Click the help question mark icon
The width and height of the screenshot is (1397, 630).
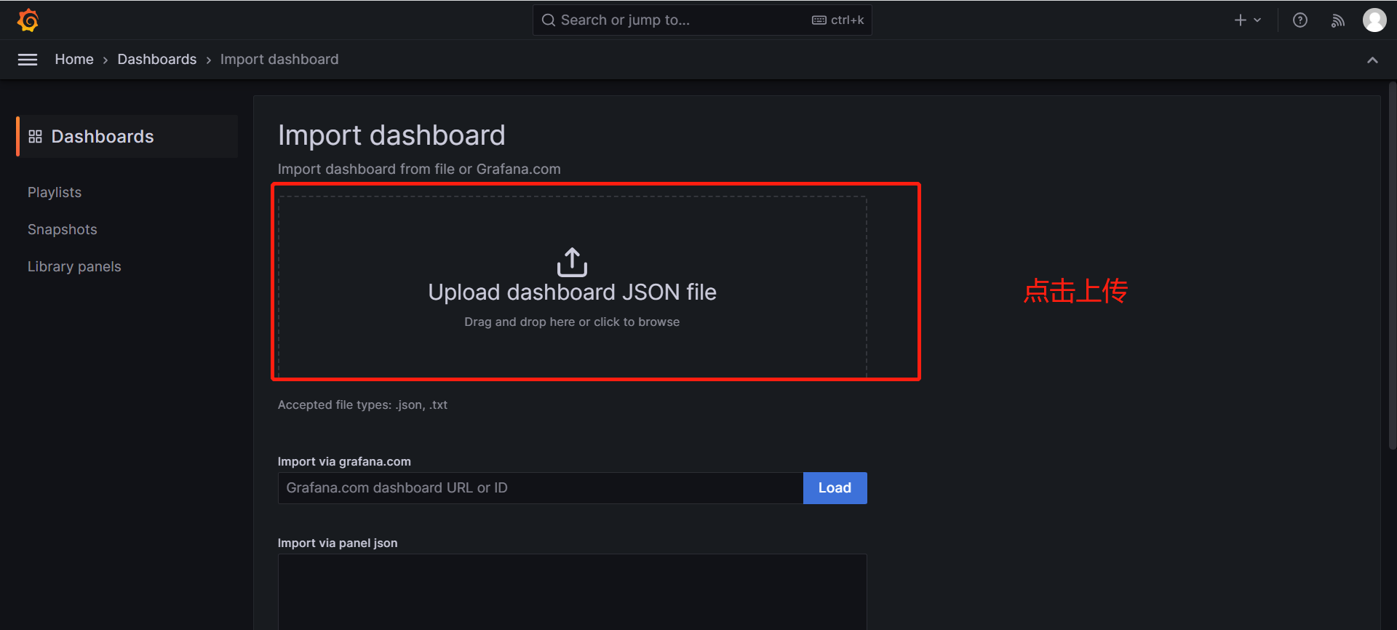pos(1300,20)
